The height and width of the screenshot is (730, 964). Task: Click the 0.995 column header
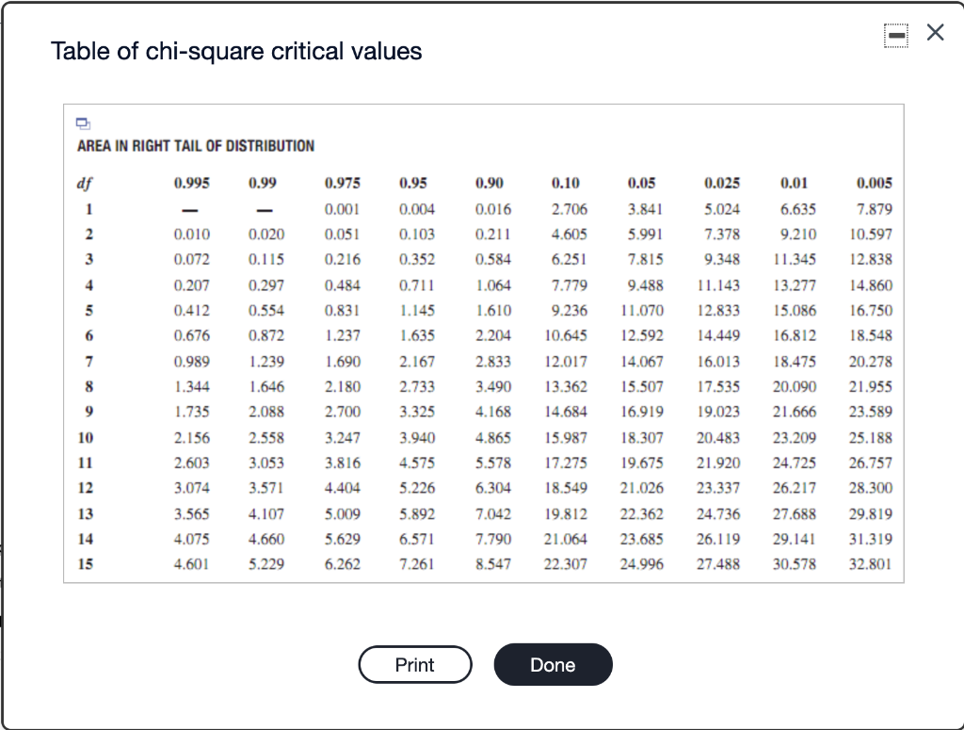tap(192, 183)
